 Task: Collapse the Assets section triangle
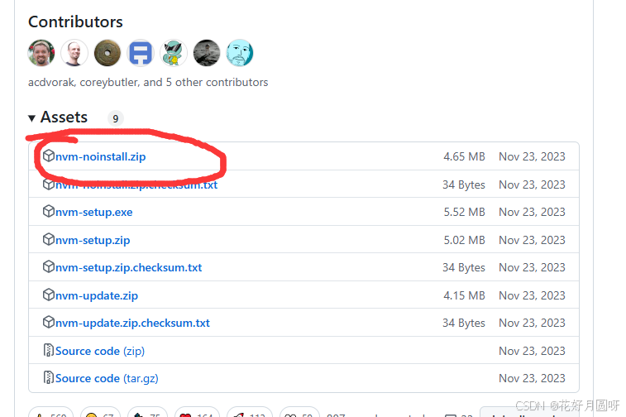point(32,118)
